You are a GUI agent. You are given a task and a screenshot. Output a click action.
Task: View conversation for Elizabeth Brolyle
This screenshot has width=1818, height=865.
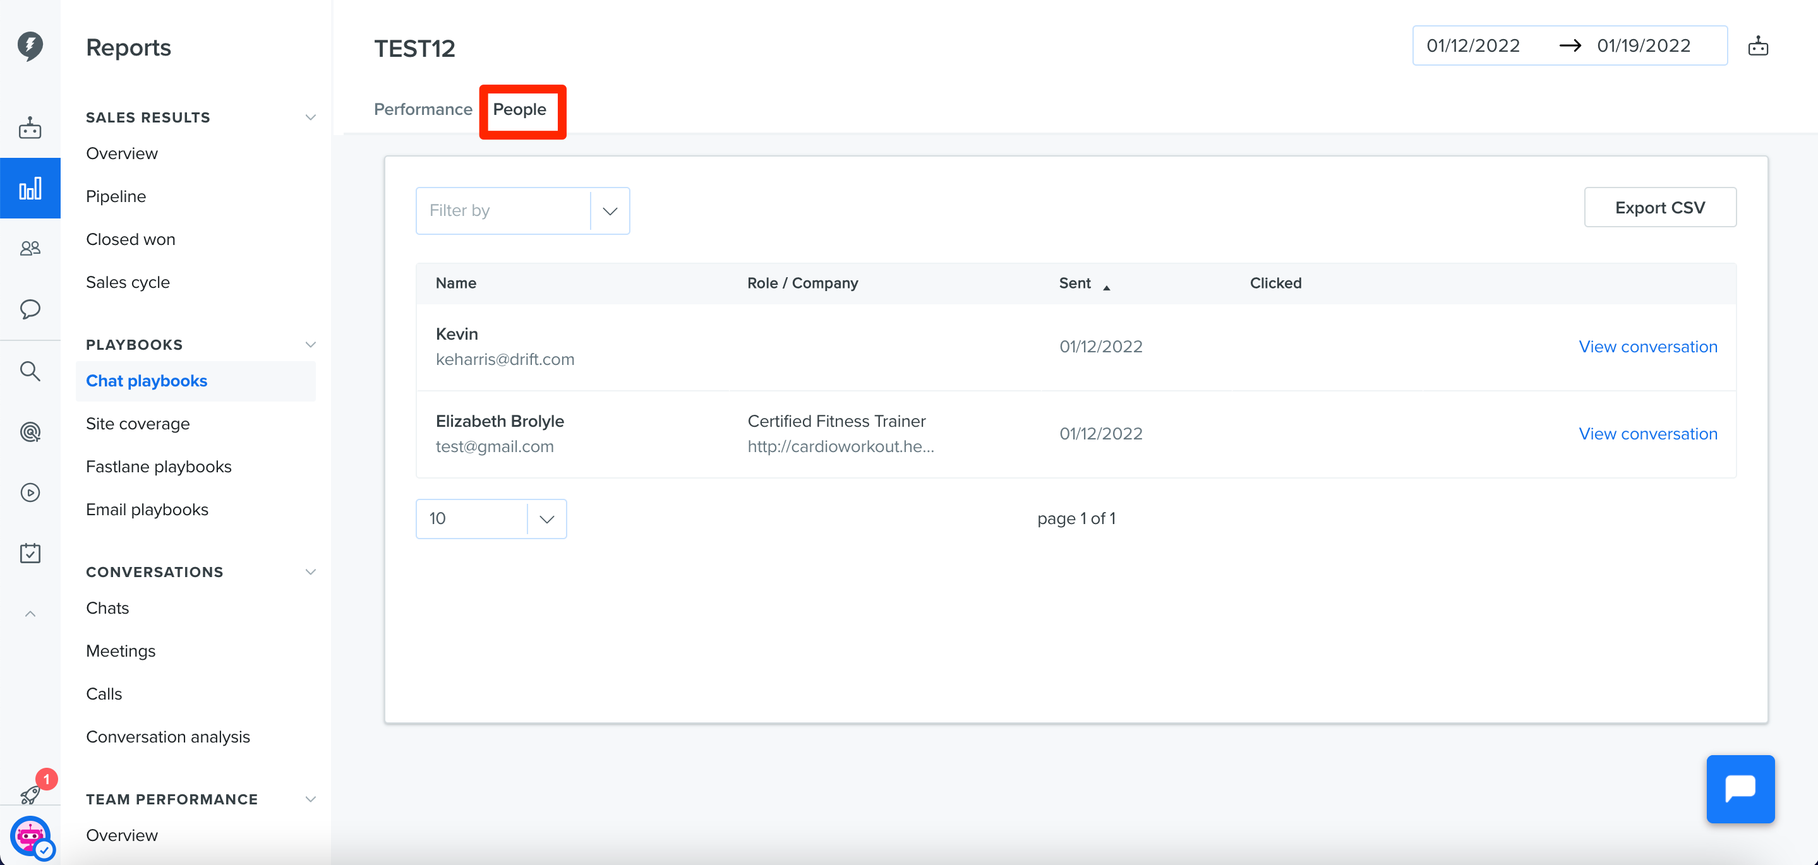point(1648,433)
